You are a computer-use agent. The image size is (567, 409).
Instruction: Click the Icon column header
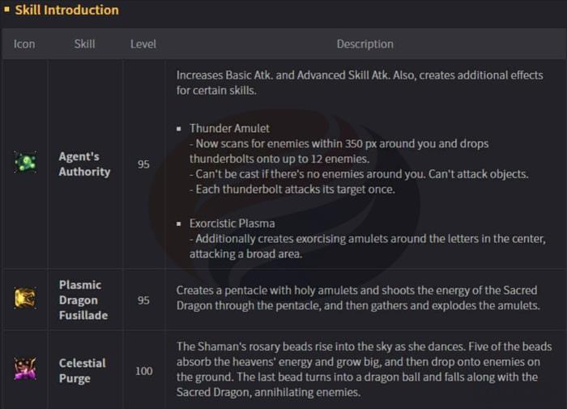point(24,44)
